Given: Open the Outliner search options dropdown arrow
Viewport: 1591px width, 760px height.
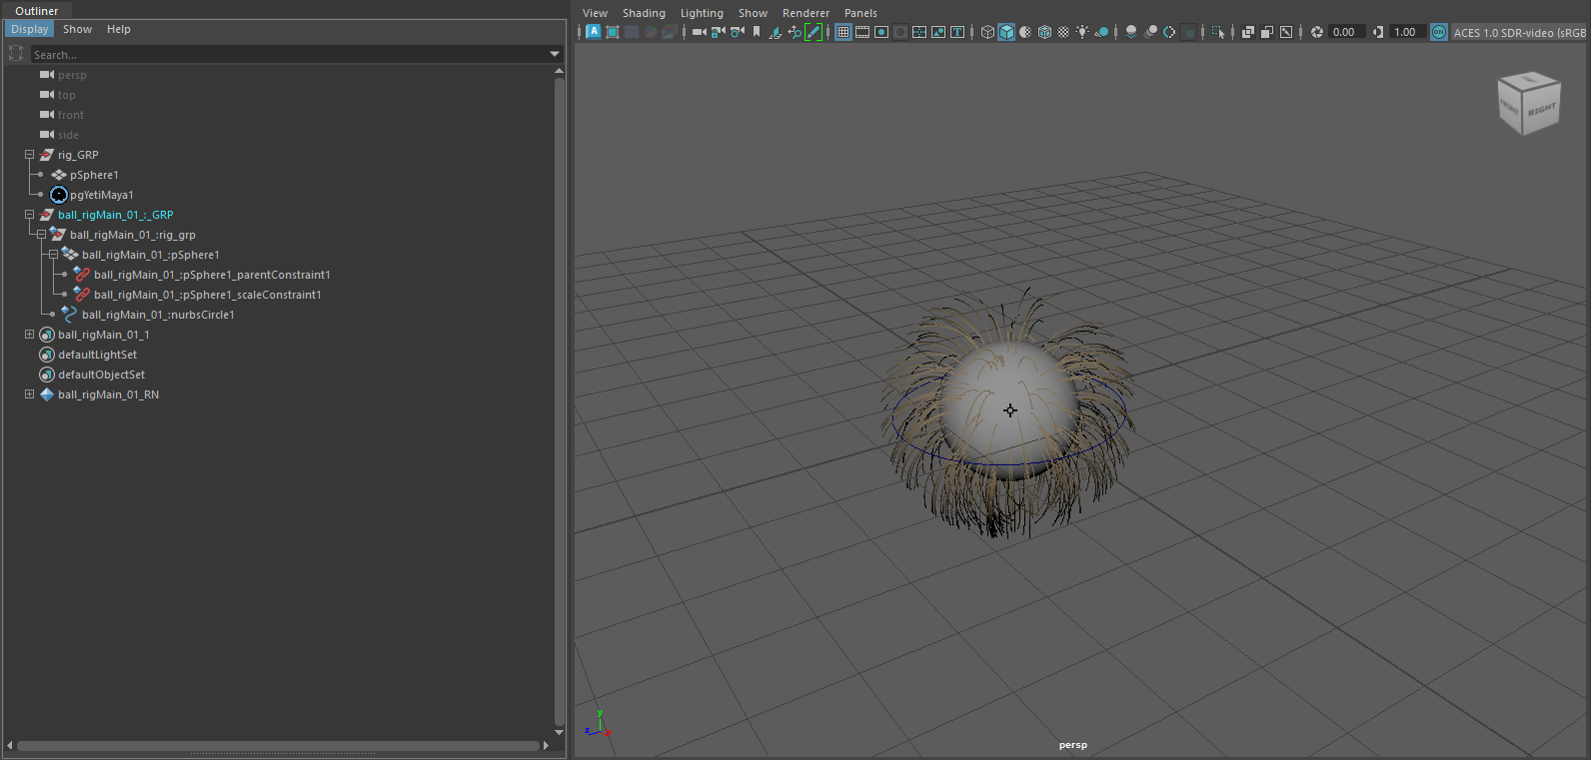Looking at the screenshot, I should (x=555, y=54).
